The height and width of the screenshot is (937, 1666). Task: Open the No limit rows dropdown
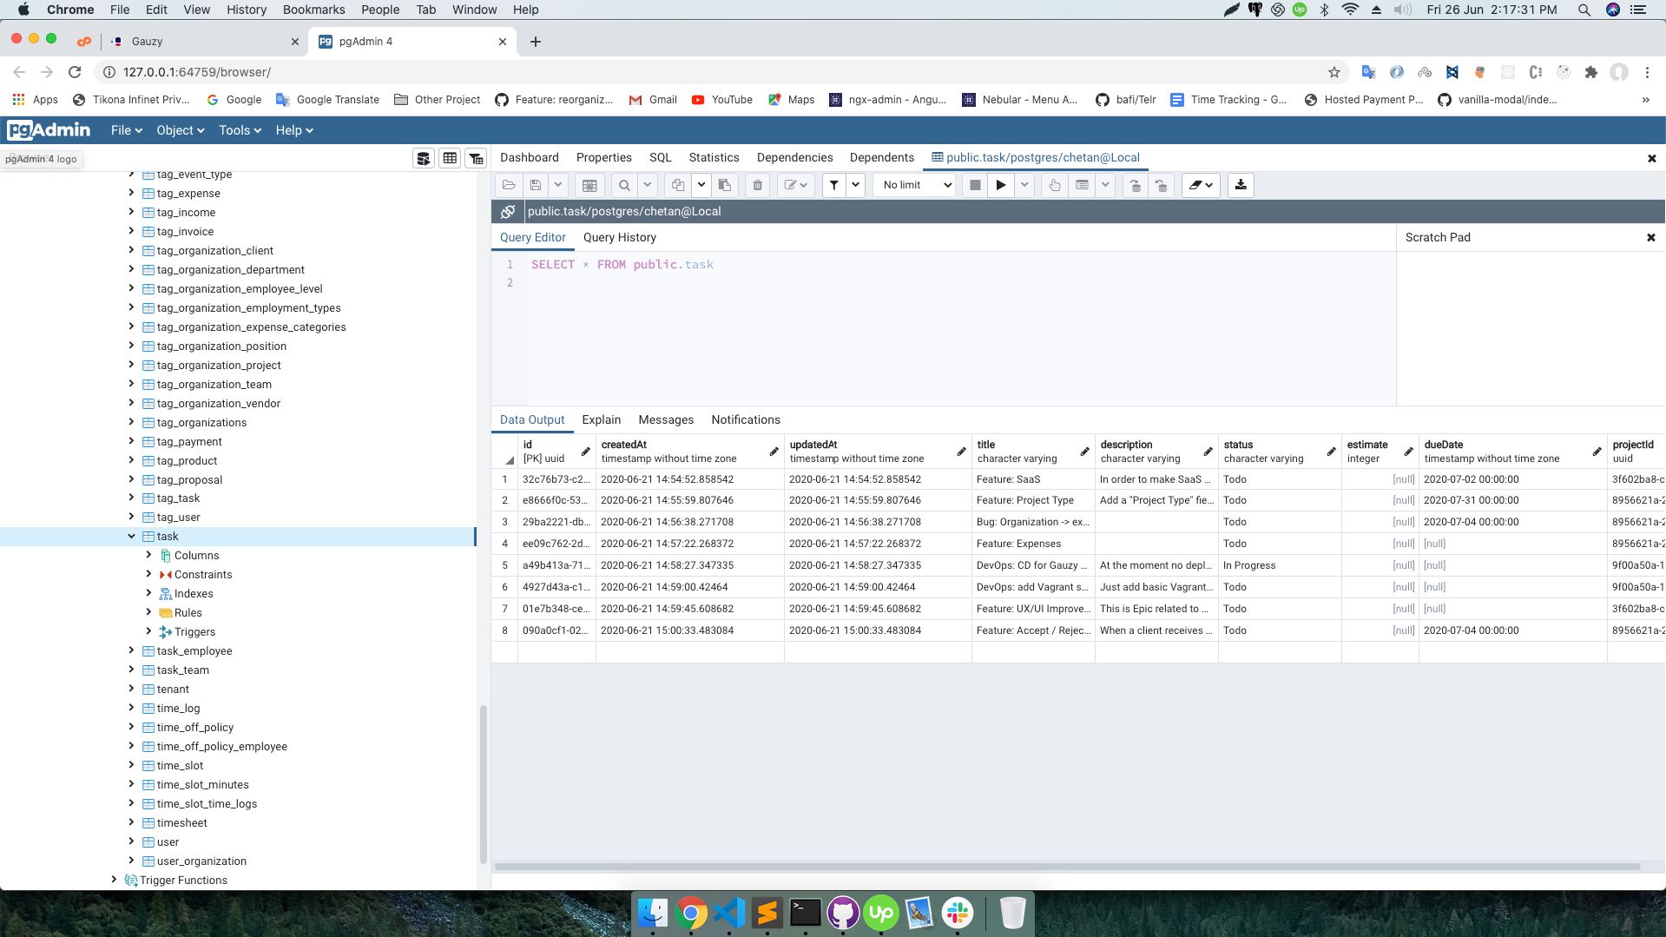coord(915,185)
